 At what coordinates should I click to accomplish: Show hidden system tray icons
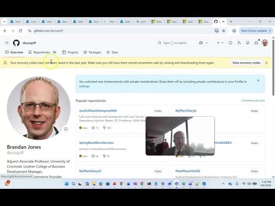click(223, 184)
